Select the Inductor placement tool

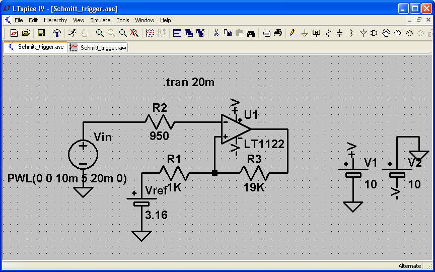click(351, 33)
